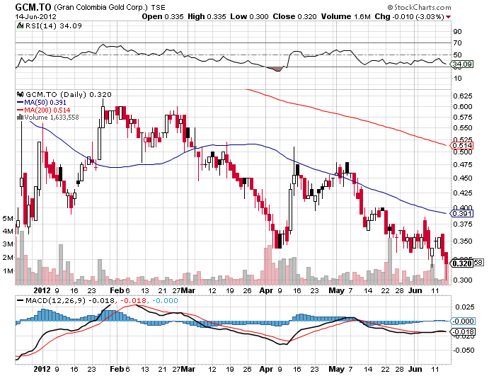Click the 70 level label on RSI axis
The width and height of the screenshot is (489, 376).
(457, 42)
